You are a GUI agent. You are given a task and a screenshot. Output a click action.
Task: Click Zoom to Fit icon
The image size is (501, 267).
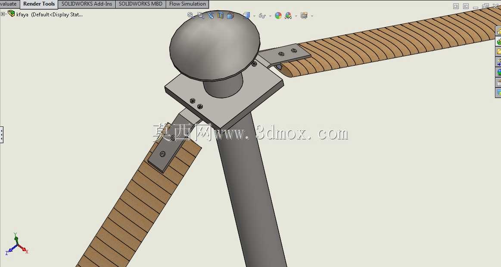pos(190,15)
